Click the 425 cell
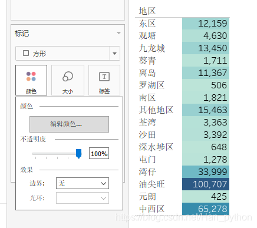The image size is (257, 228). pyautogui.click(x=206, y=197)
